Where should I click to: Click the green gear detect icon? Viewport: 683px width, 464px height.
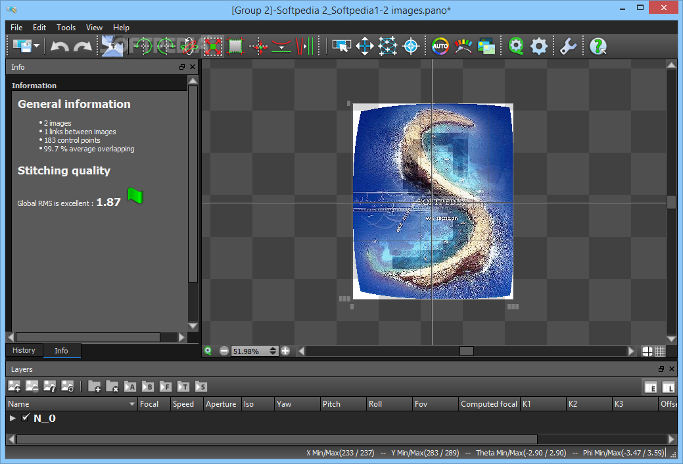pyautogui.click(x=516, y=46)
